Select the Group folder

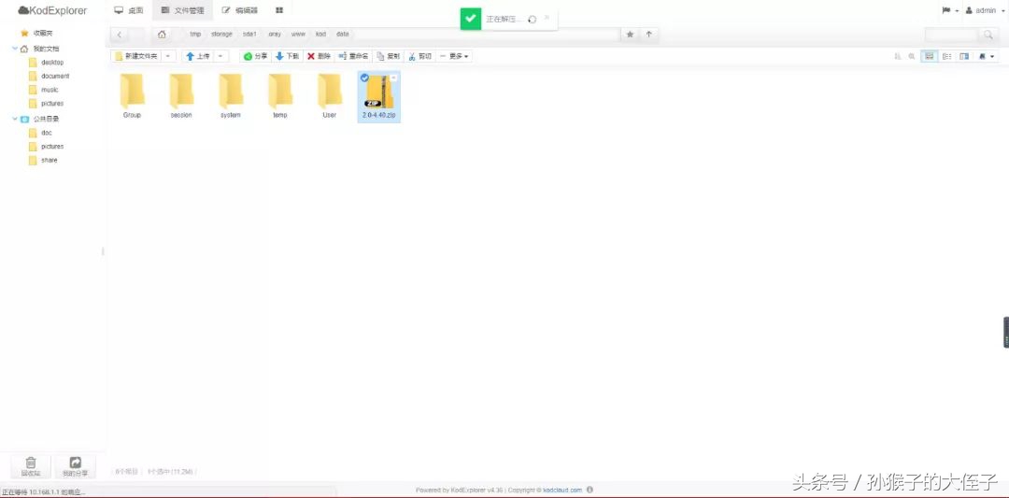tap(132, 96)
